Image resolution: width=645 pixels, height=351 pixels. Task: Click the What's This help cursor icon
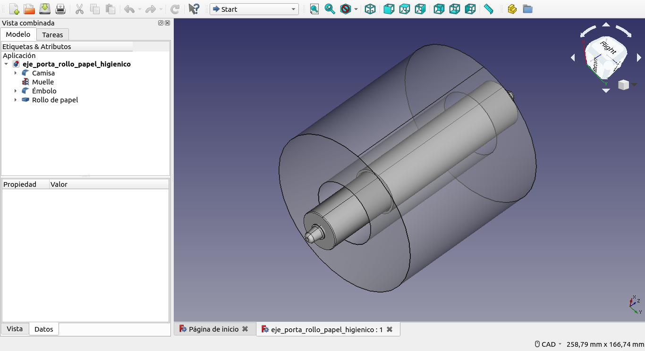[194, 9]
